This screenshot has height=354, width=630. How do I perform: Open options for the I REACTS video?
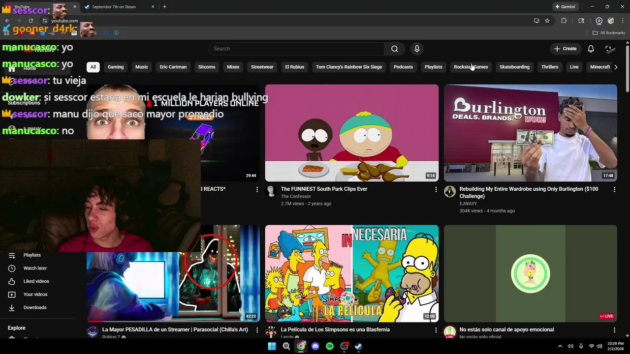point(257,189)
